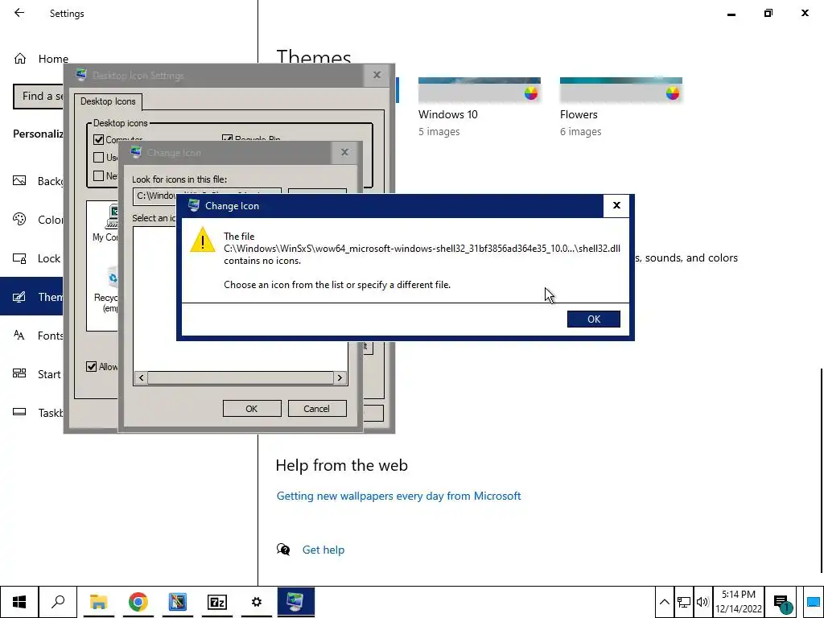
Task: Click the volume speaker tray icon
Action: [x=702, y=602]
